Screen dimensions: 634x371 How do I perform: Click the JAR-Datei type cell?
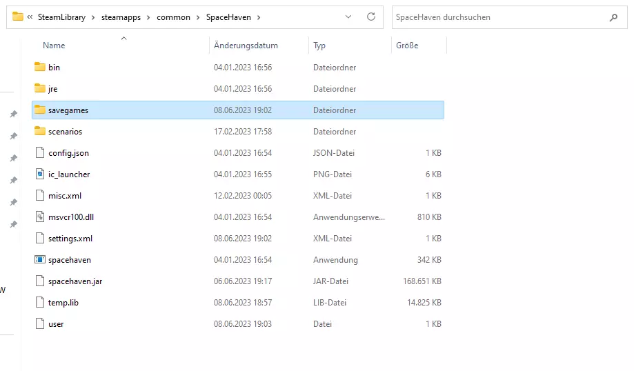pyautogui.click(x=330, y=281)
